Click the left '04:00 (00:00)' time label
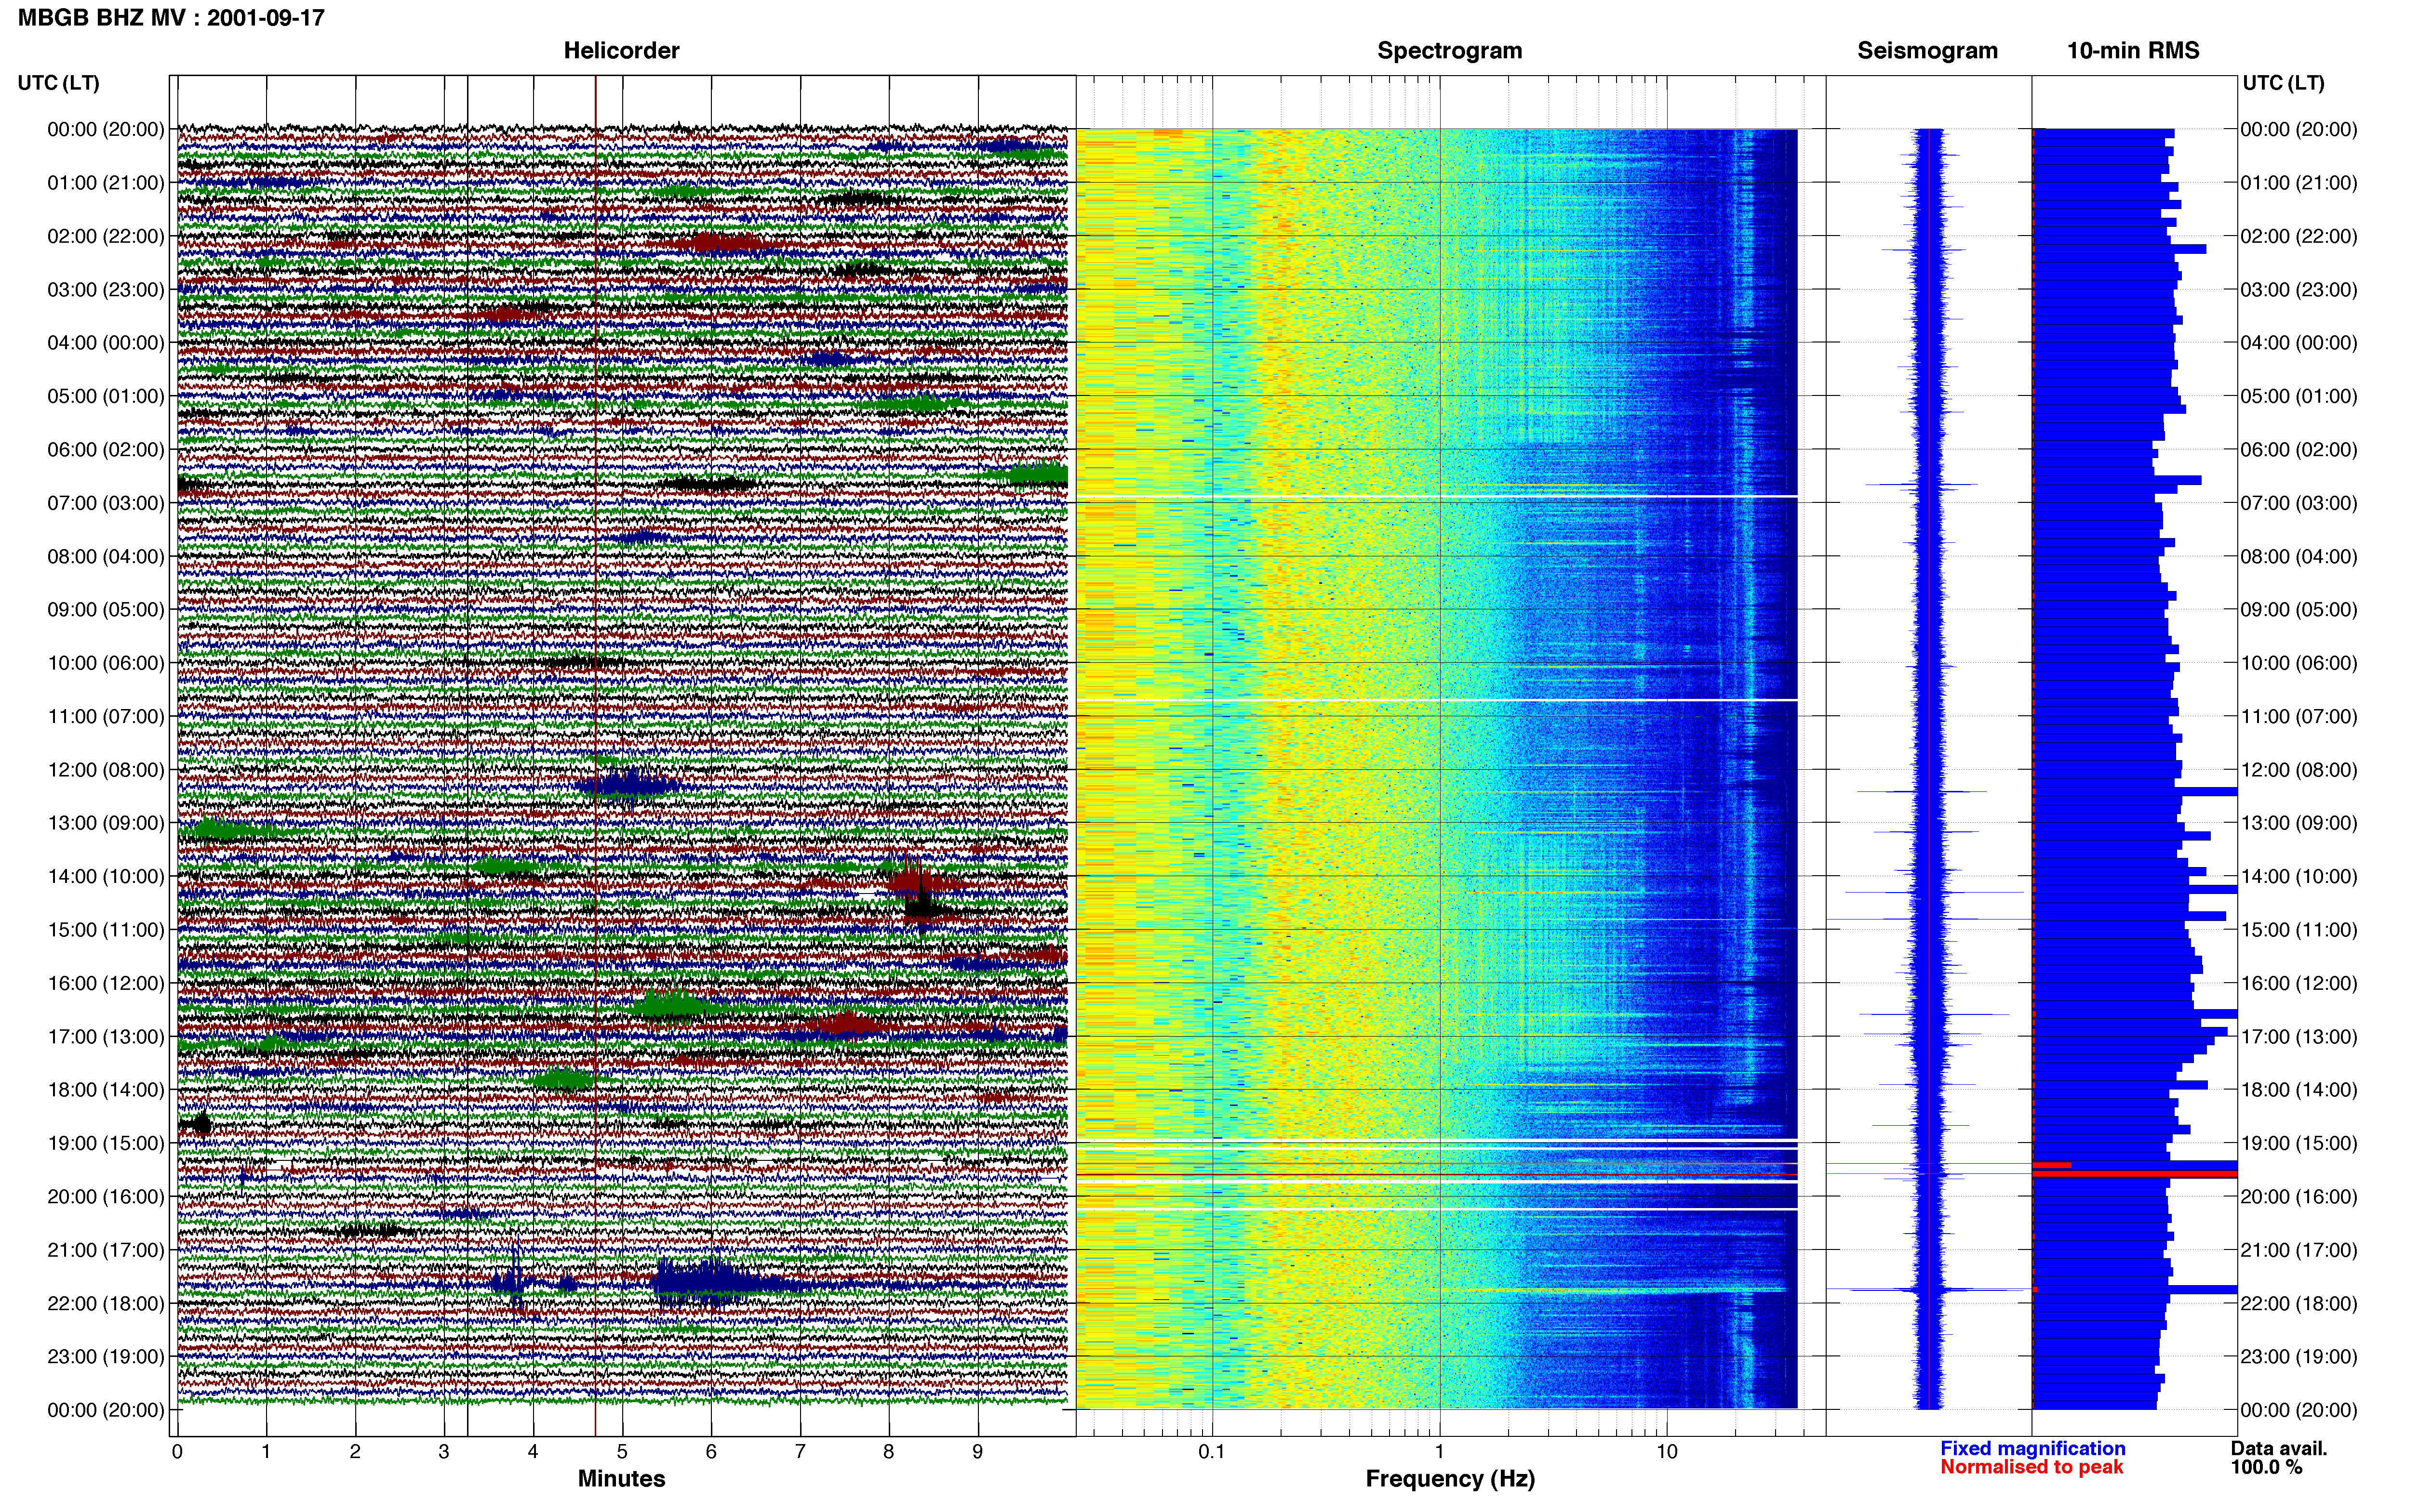Viewport: 2419px width, 1512px height. click(x=106, y=343)
